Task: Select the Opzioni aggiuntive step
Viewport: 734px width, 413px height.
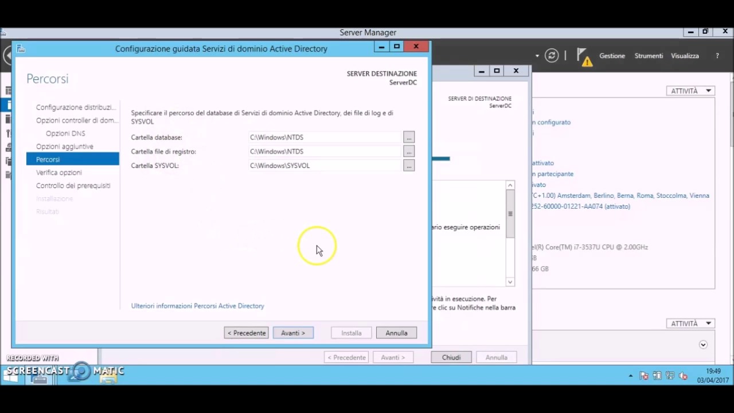Action: point(64,146)
